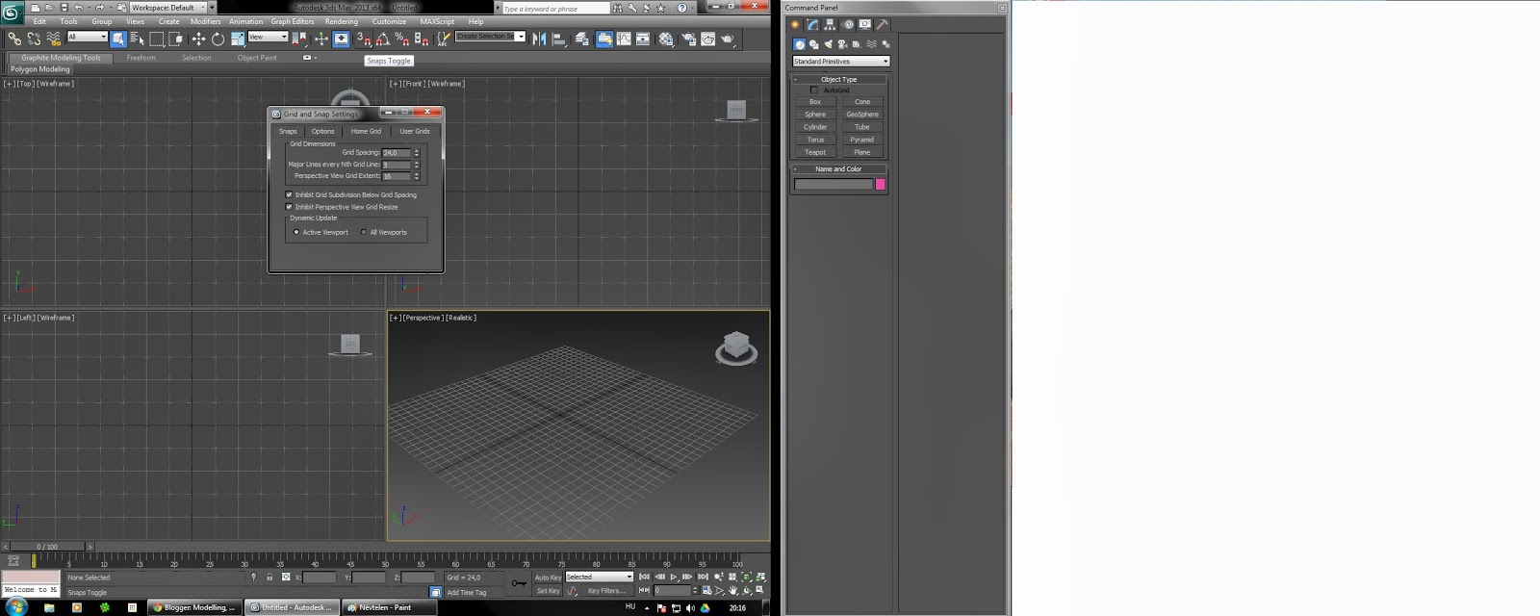
Task: Toggle the Auto Key button
Action: click(x=548, y=577)
